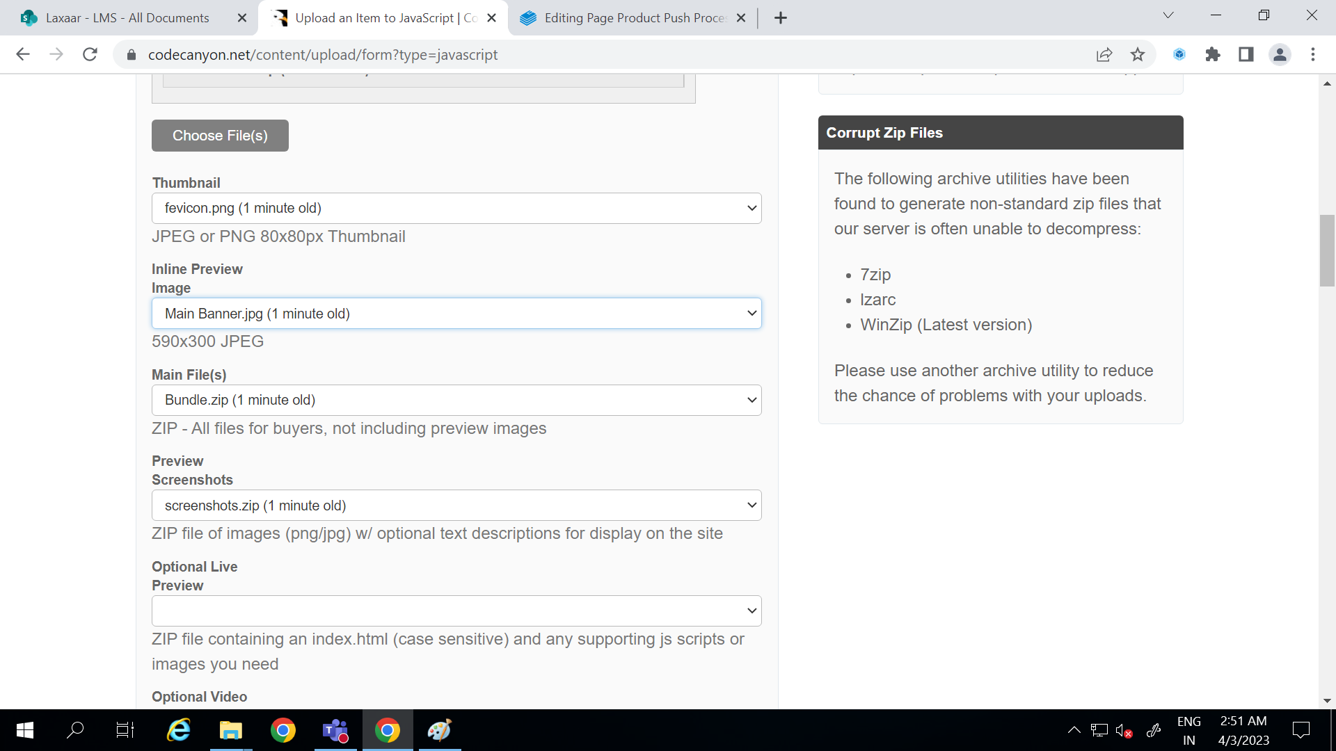Viewport: 1336px width, 751px height.
Task: Click the taskbar clock showing 2:51 AM
Action: [x=1243, y=731]
